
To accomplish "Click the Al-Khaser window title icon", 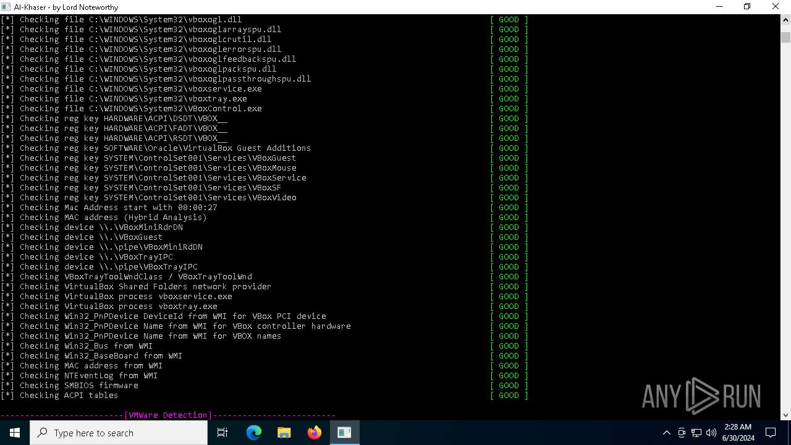I will click(6, 7).
